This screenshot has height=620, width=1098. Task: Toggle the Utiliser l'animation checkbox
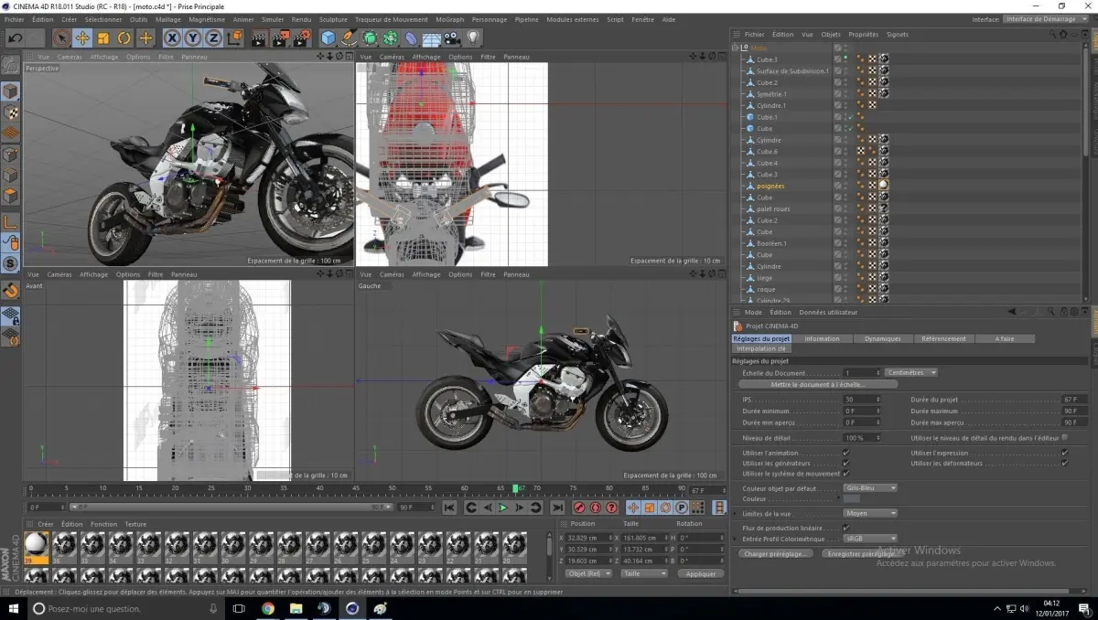(845, 453)
